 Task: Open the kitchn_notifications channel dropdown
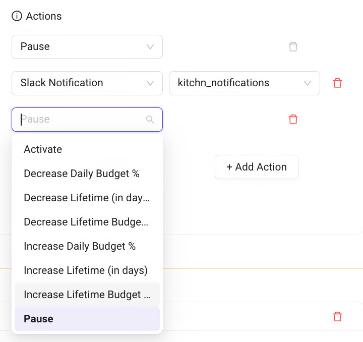coord(244,83)
